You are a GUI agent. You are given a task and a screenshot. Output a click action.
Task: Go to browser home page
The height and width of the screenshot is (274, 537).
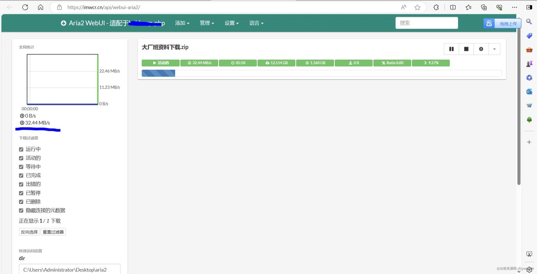coord(41,7)
